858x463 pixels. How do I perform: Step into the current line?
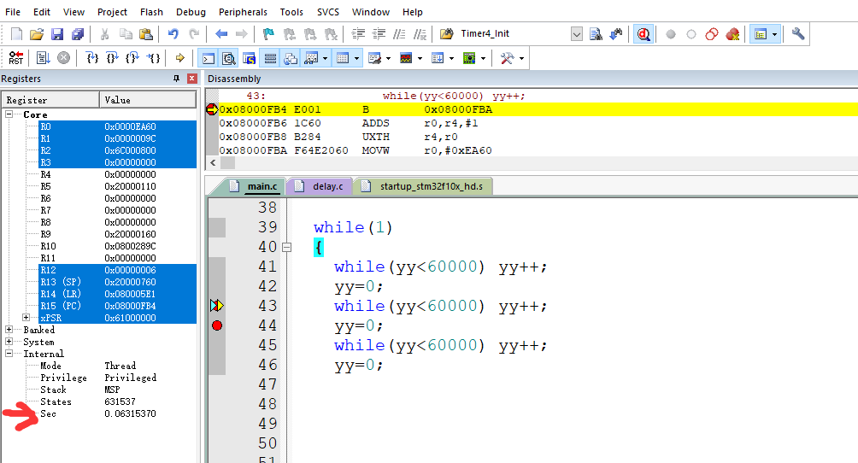coord(92,57)
